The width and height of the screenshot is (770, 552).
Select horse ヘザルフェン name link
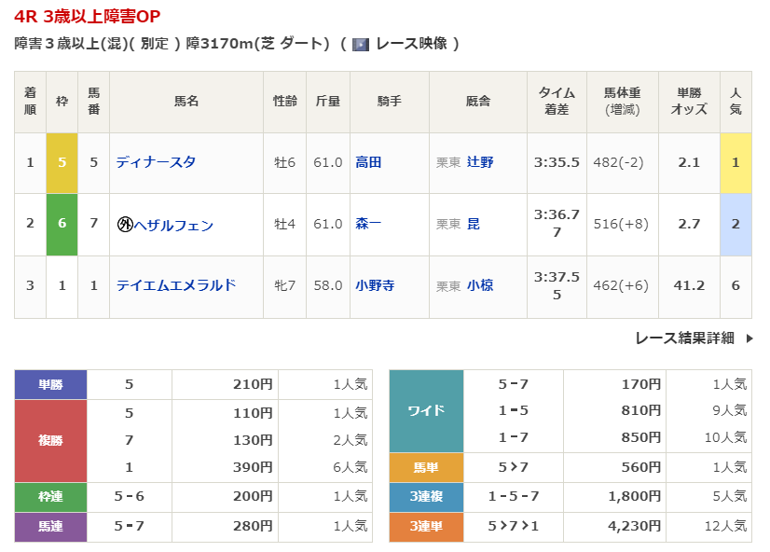point(173,225)
